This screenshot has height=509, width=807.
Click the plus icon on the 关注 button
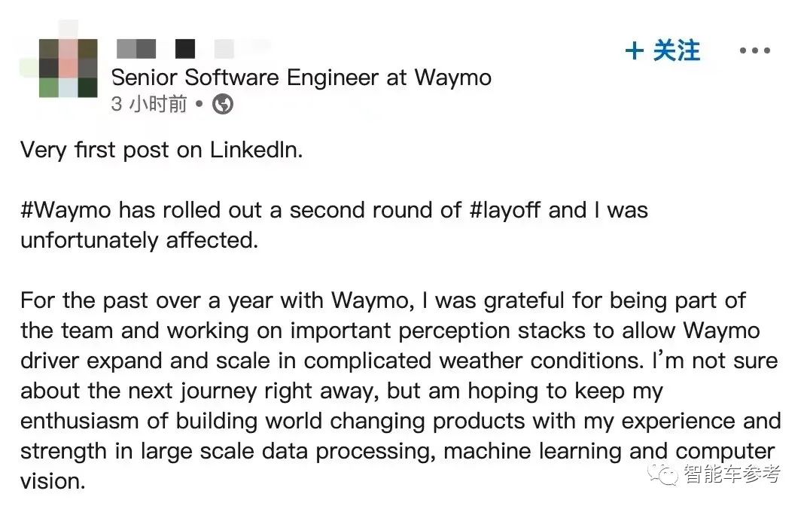click(636, 50)
